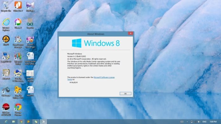Open the Microsoft Software License Terms link
This screenshot has height=124, width=221.
pos(104,77)
